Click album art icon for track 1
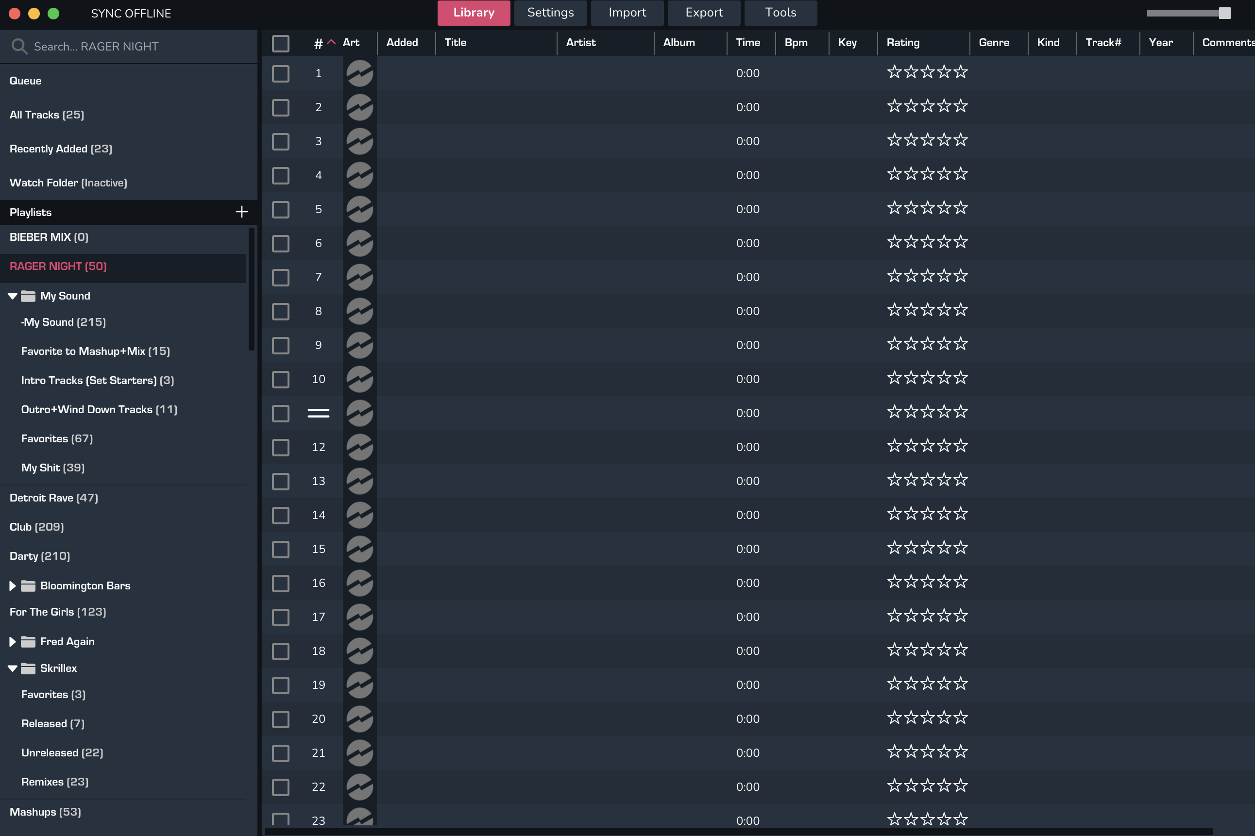The height and width of the screenshot is (836, 1255). [x=359, y=73]
